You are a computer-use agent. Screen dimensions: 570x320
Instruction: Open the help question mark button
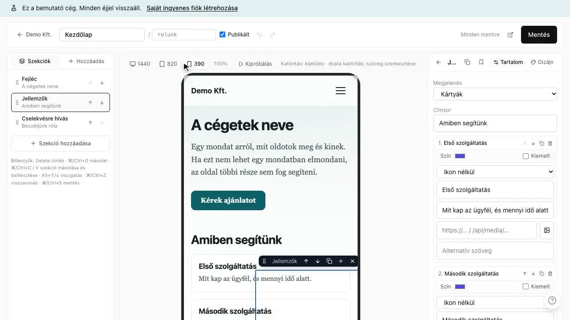coord(552,300)
